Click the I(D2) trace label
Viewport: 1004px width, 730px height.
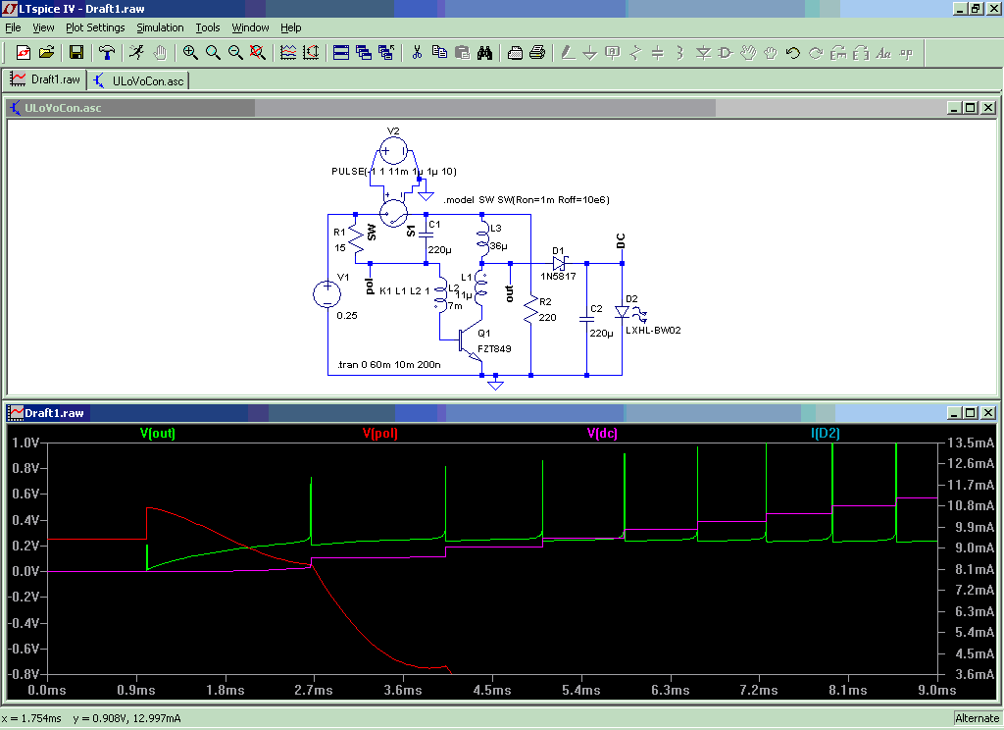pos(825,433)
